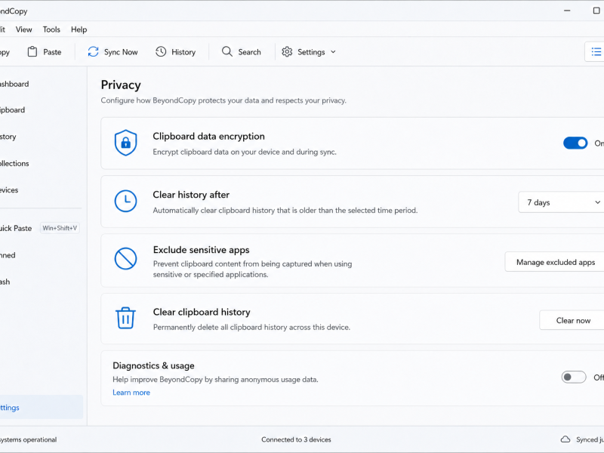Screen dimensions: 604x453
Task: Click the Clear now button
Action: pos(573,320)
